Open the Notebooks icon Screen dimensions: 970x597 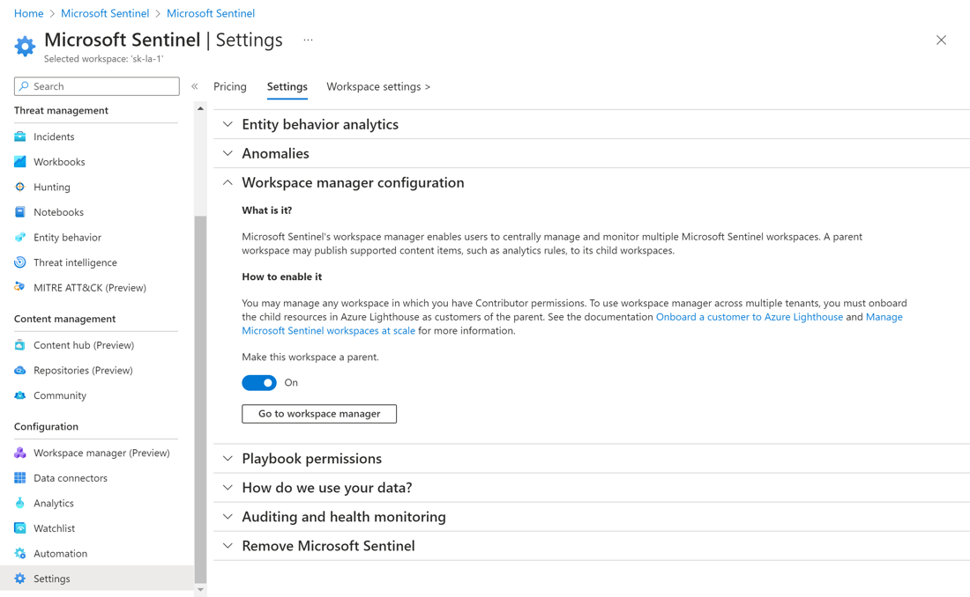(x=20, y=212)
